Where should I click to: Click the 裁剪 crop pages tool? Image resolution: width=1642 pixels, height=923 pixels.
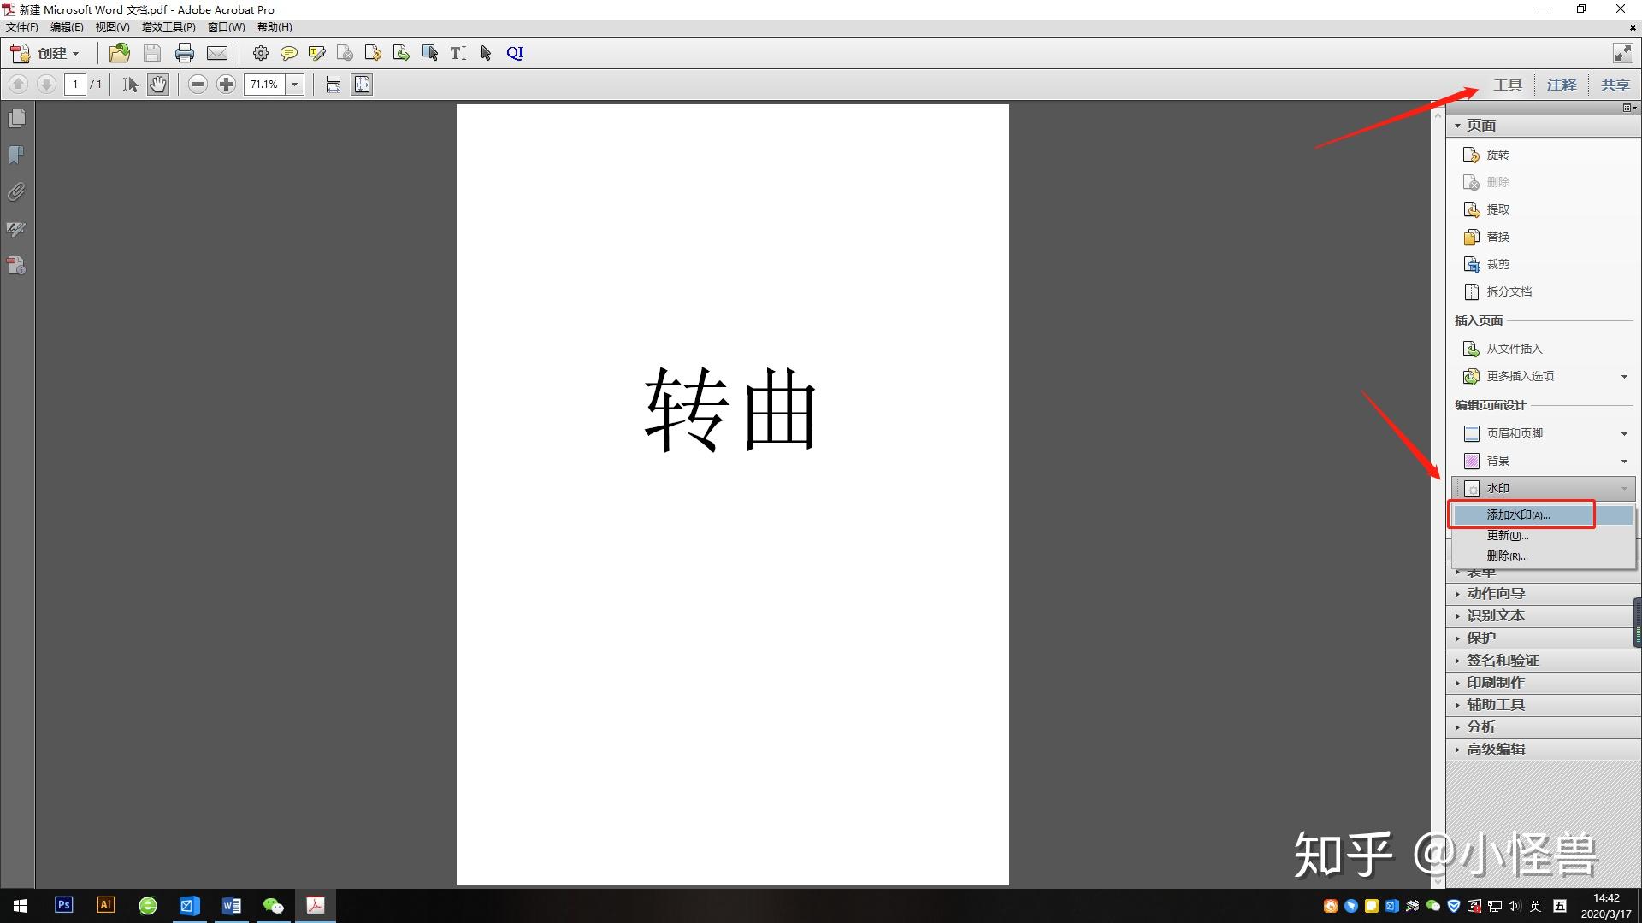click(1497, 264)
